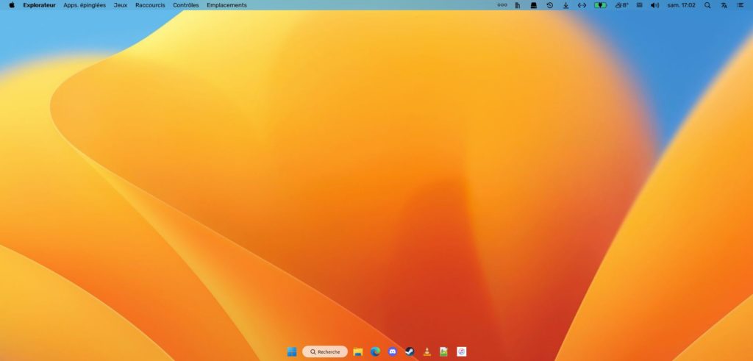Image resolution: width=753 pixels, height=361 pixels.
Task: Click the disk drive icon in menu bar
Action: coord(534,5)
